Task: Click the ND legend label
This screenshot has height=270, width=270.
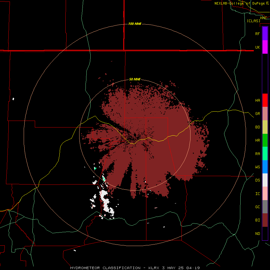Action: 257,233
